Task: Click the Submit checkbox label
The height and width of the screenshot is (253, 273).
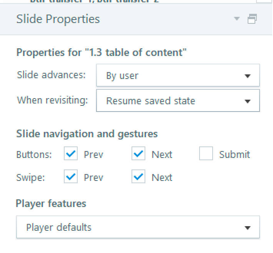Action: click(235, 154)
